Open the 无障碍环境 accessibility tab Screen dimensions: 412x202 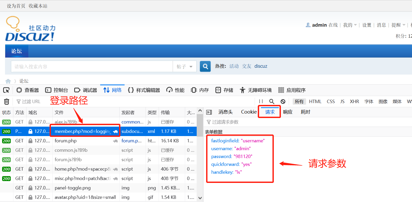tap(256, 90)
